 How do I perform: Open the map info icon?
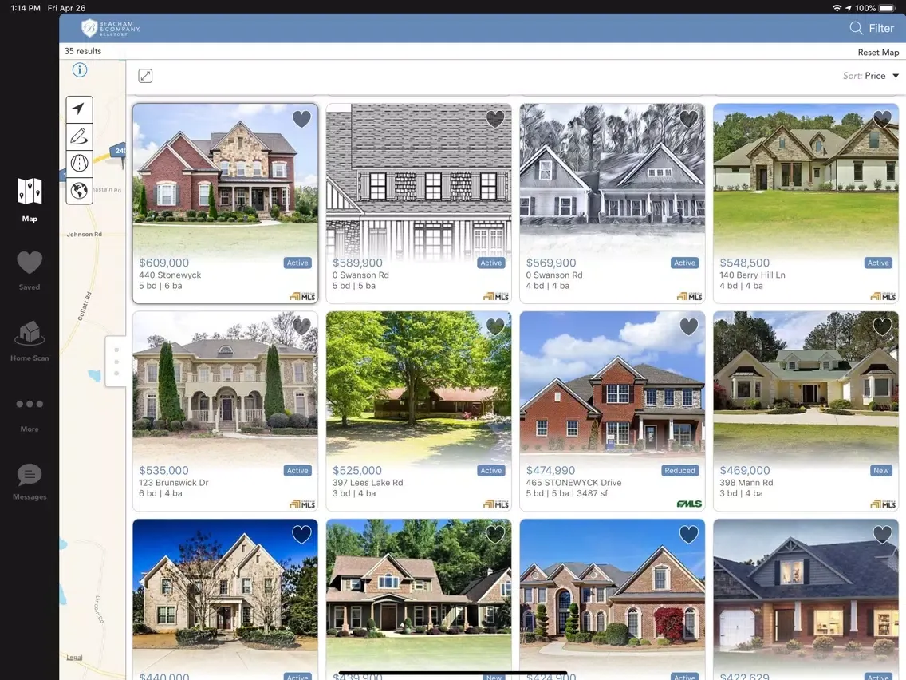80,70
